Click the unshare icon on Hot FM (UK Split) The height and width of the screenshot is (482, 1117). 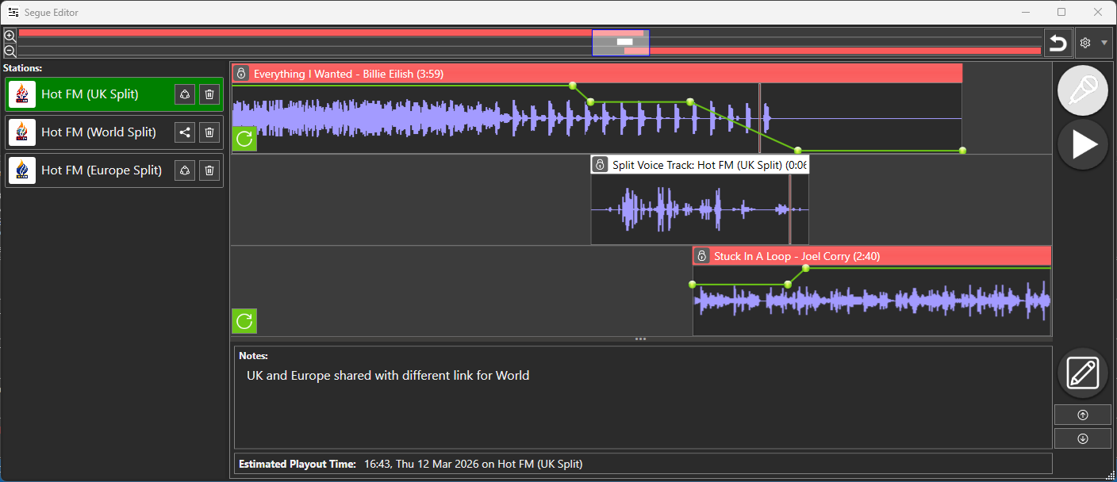(x=184, y=94)
